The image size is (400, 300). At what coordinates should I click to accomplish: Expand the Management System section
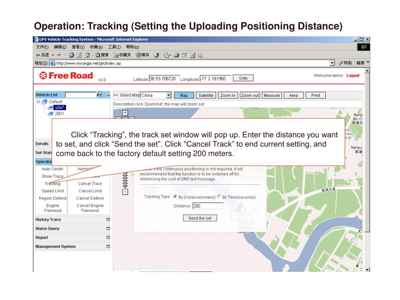(108, 246)
